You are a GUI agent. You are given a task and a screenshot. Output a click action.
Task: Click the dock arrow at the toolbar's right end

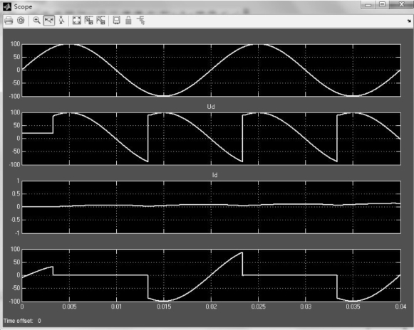(x=409, y=21)
